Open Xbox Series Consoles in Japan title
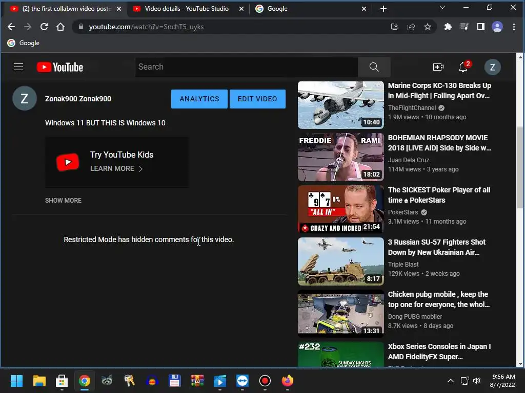 click(x=439, y=352)
